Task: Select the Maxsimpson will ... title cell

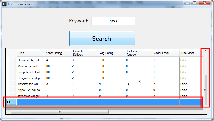Action: tap(30, 84)
